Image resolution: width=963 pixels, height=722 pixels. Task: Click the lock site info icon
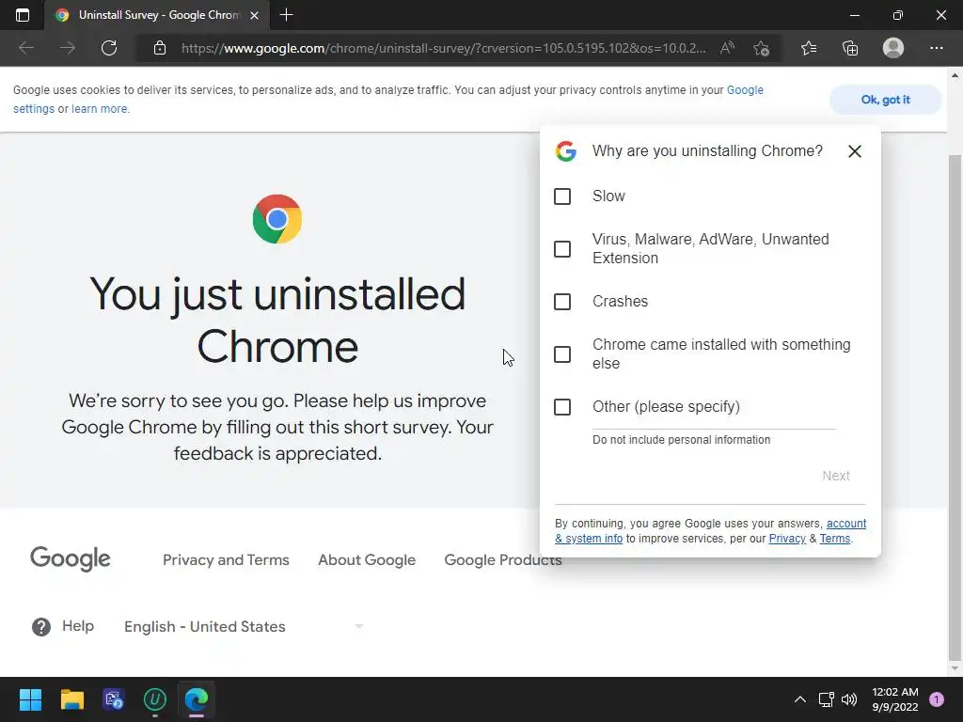[160, 48]
